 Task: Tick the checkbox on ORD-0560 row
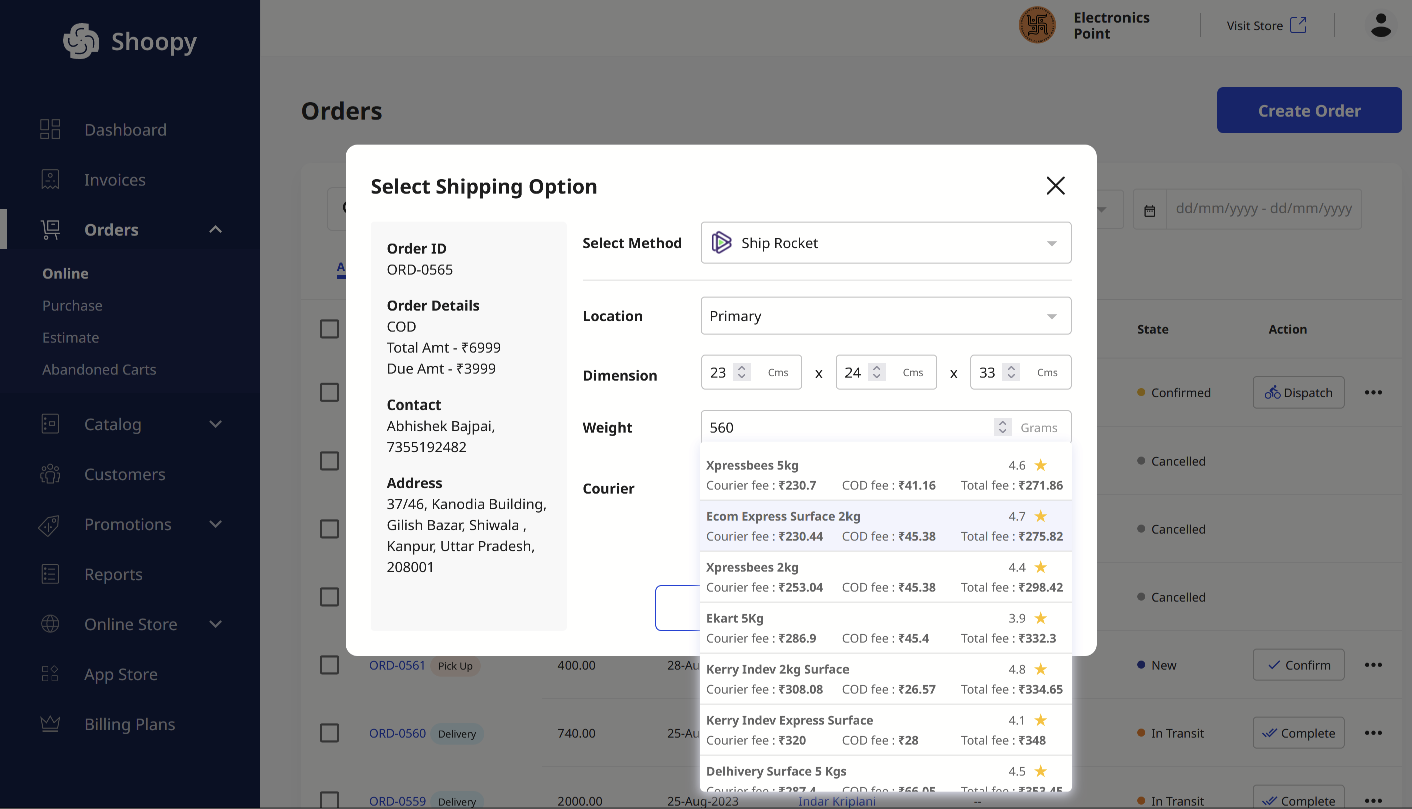pos(330,732)
